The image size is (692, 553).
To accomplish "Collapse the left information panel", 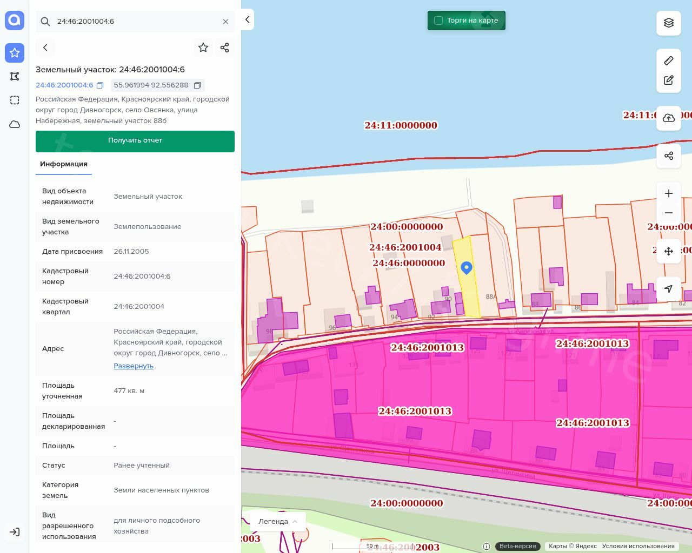I will pyautogui.click(x=247, y=19).
